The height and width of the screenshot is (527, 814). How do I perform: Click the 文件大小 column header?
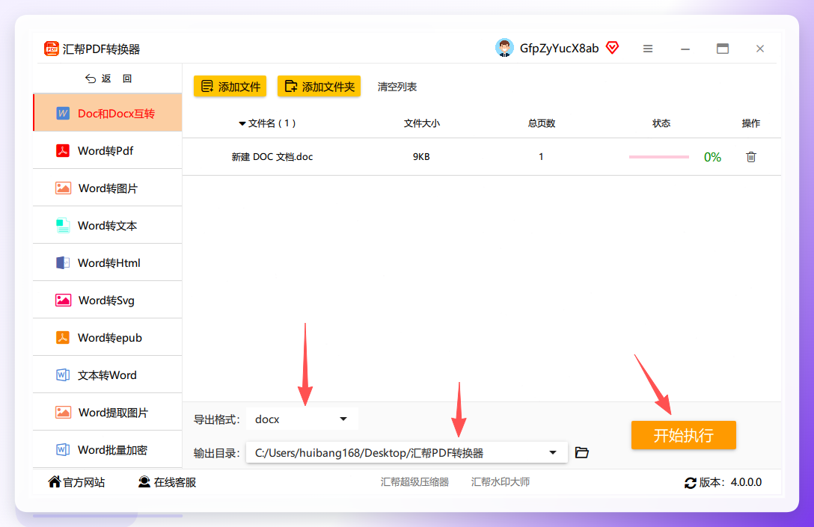click(x=421, y=123)
